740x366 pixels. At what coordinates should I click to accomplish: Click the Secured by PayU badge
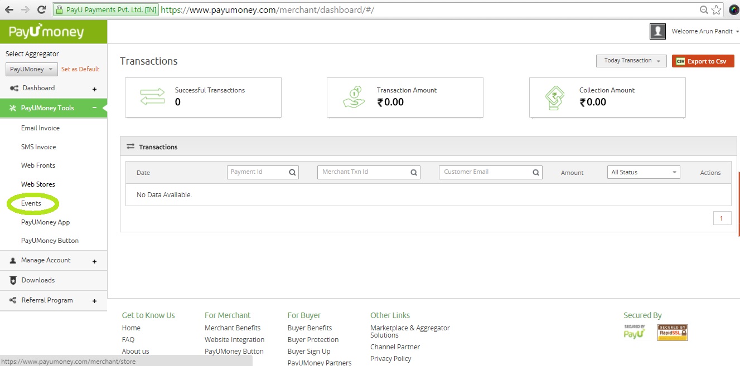(634, 332)
